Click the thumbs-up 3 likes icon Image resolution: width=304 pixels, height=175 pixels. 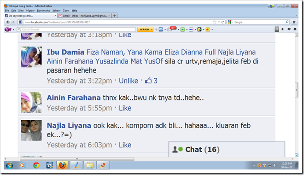coord(148,81)
